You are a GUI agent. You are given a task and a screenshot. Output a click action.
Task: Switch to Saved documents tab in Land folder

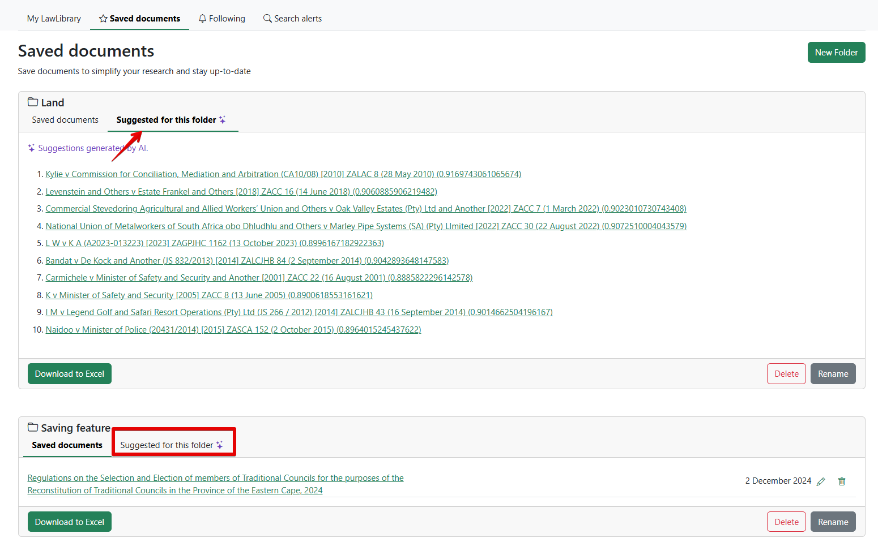65,120
